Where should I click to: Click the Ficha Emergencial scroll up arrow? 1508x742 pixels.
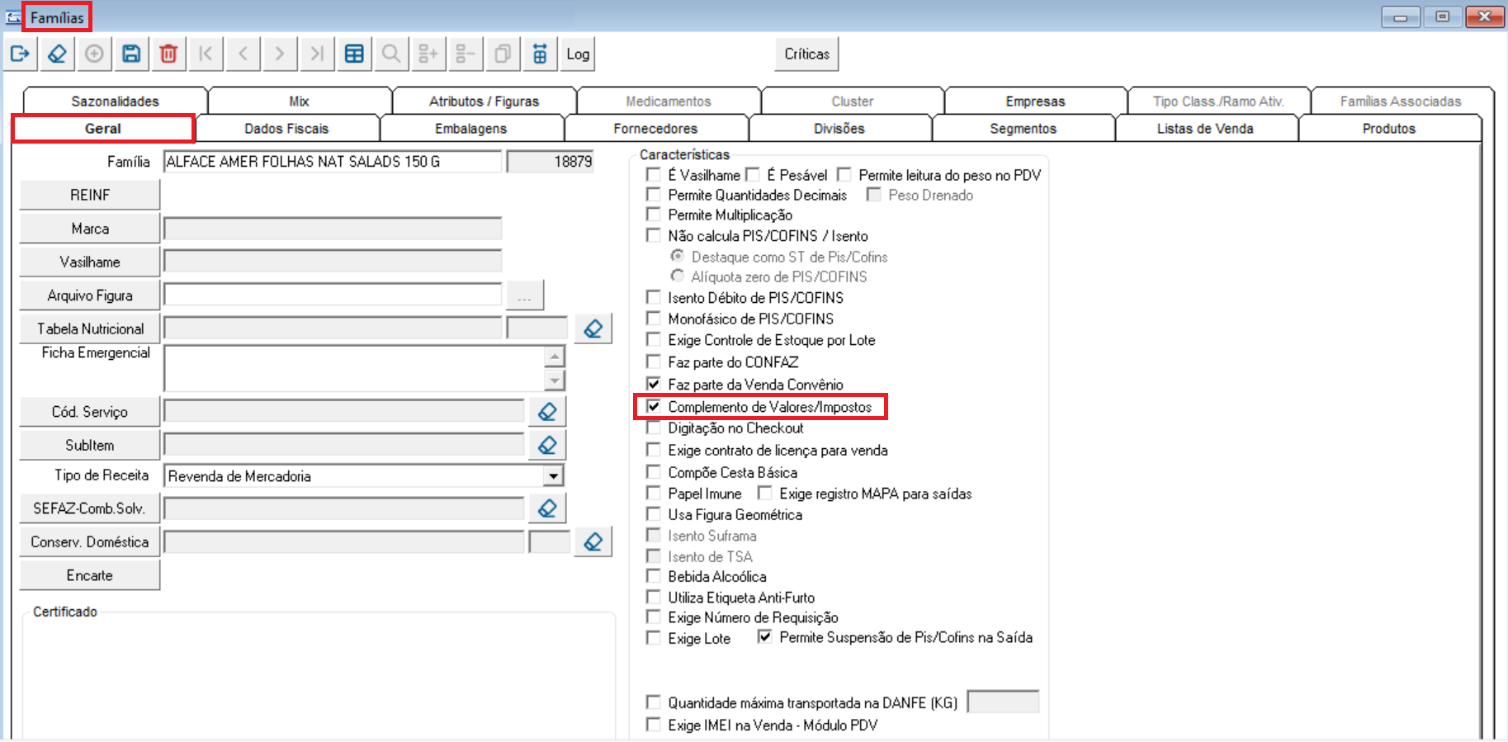click(555, 357)
